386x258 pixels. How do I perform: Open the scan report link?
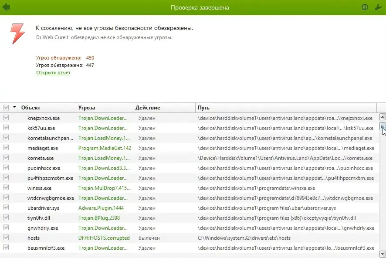coord(53,73)
